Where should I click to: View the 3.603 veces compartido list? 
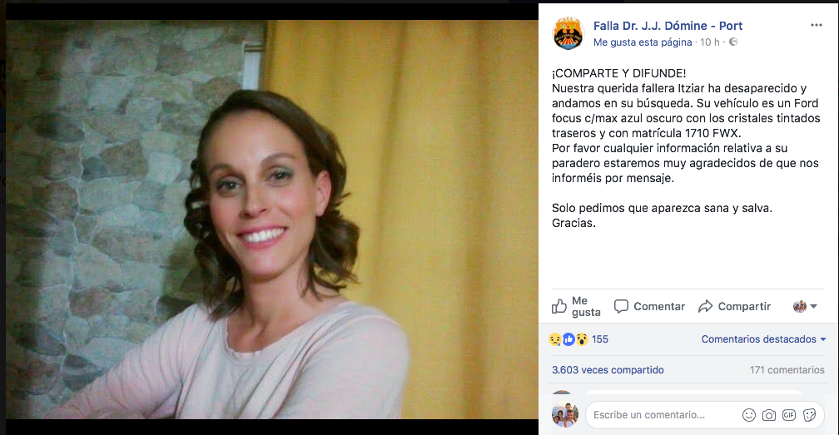click(x=608, y=370)
